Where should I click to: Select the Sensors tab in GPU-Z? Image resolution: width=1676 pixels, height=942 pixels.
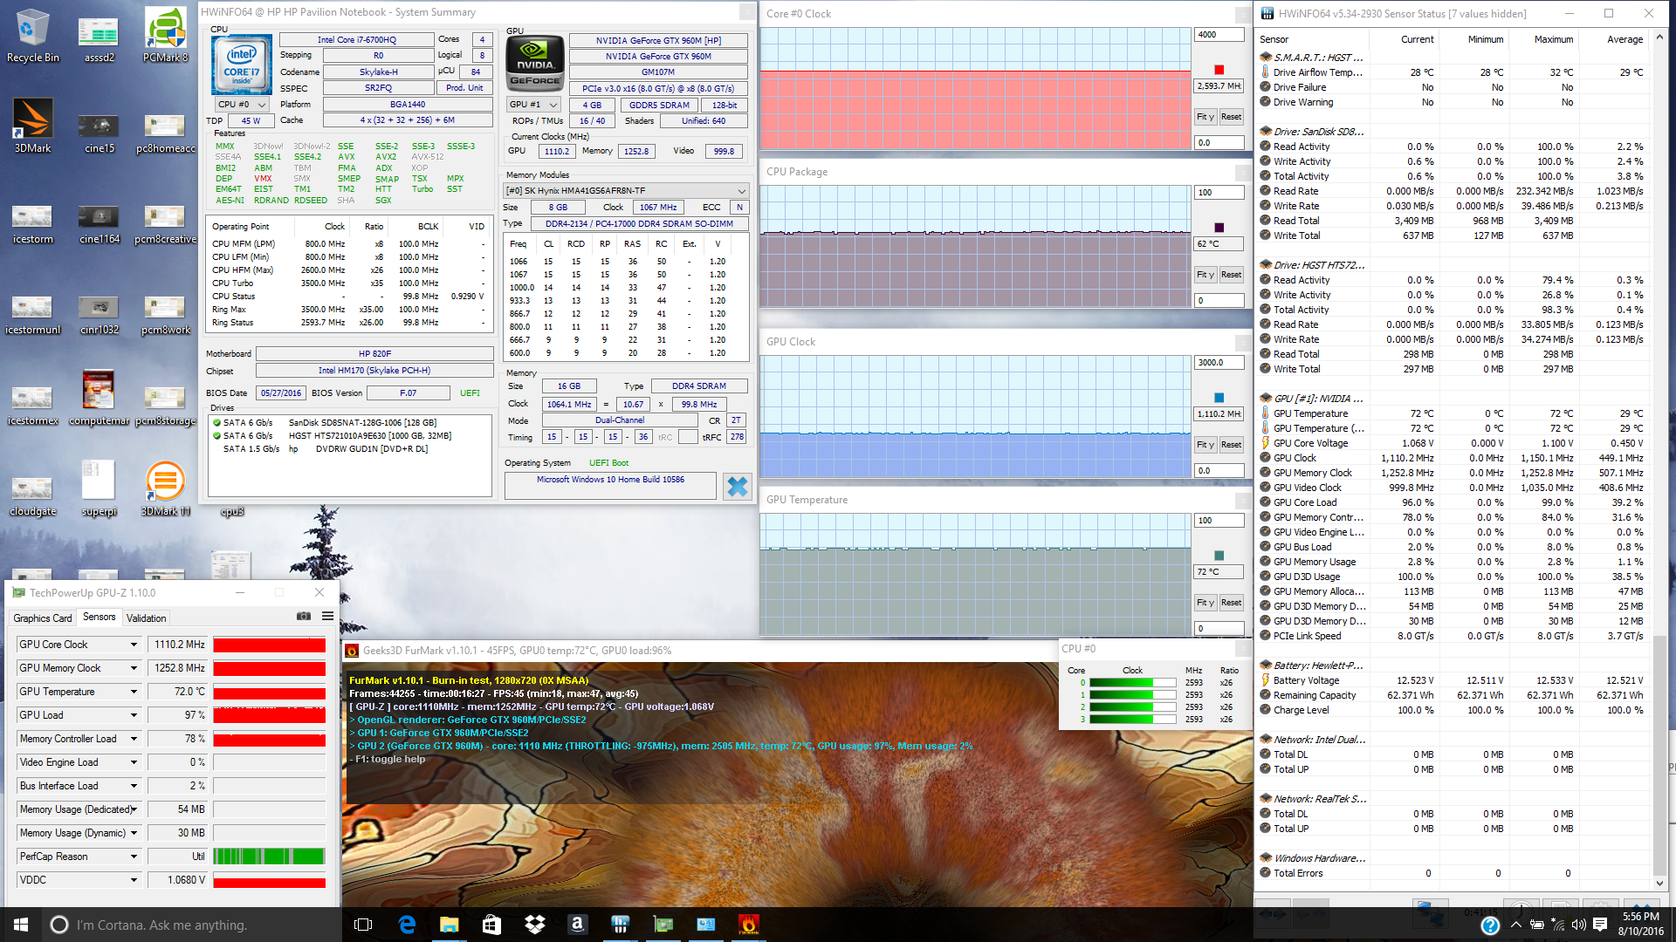(x=99, y=617)
